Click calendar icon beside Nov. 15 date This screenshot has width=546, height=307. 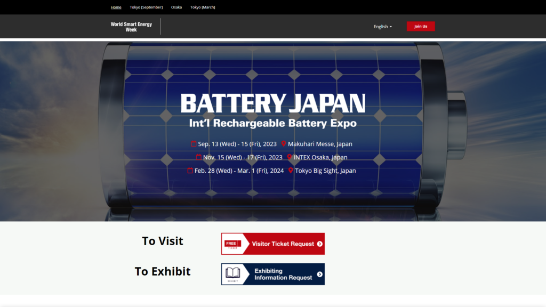click(x=198, y=157)
